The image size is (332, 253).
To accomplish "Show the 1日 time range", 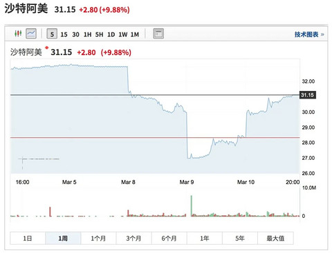I will [x=28, y=238].
